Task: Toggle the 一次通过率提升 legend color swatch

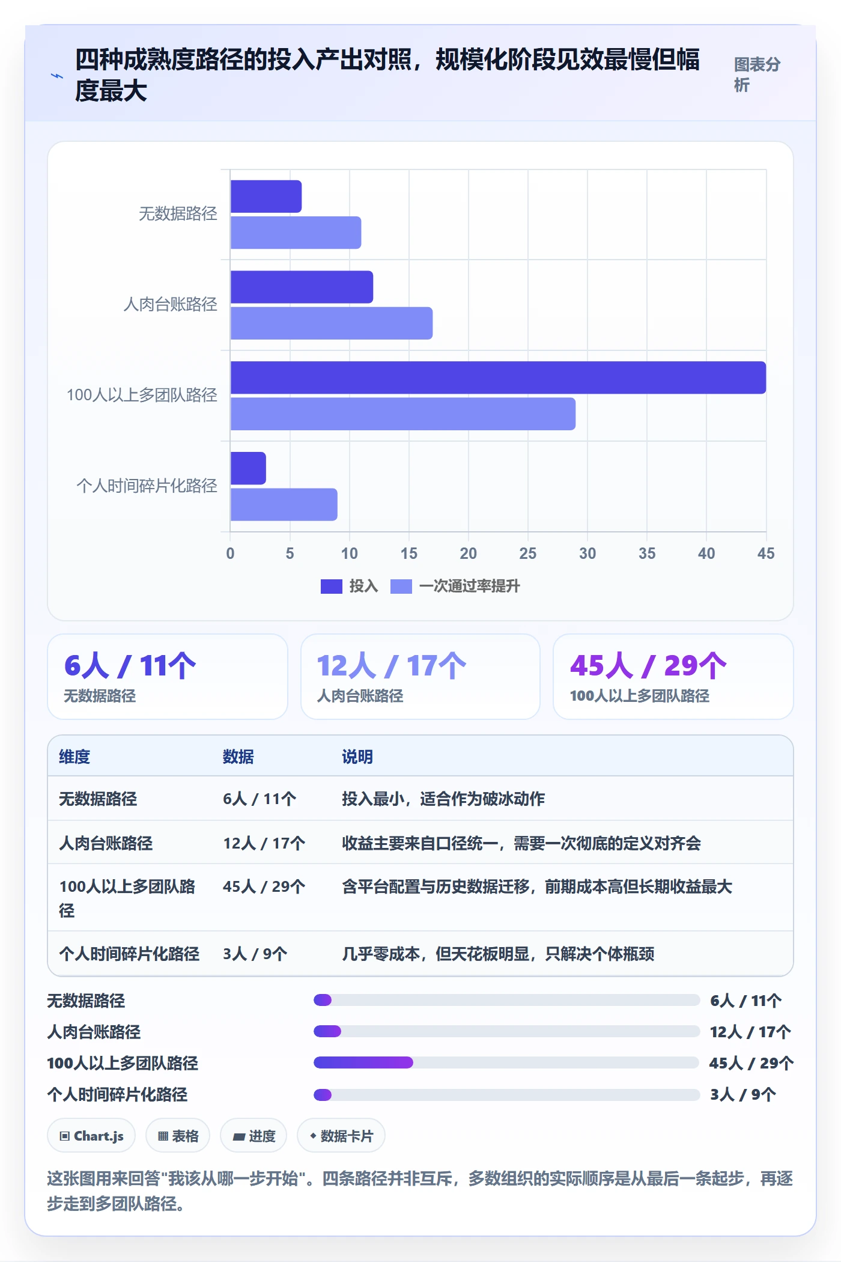Action: [401, 586]
